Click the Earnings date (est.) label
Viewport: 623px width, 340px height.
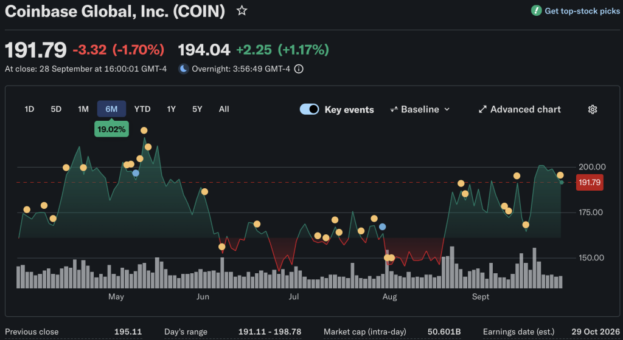click(518, 331)
